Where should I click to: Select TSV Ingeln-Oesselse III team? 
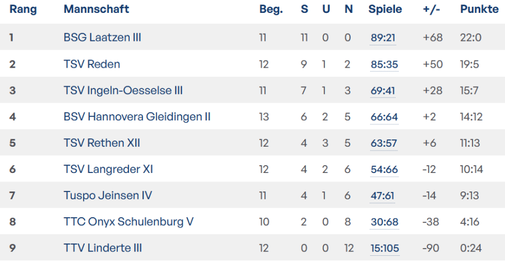tap(123, 91)
